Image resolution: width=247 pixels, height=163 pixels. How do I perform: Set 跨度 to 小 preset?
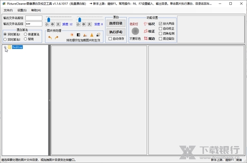[47, 24]
